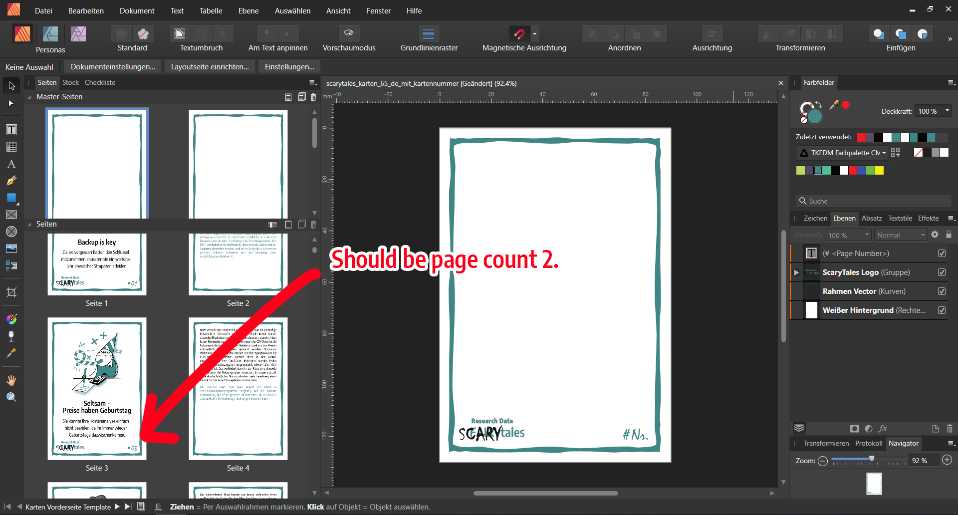Viewport: 958px width, 515px height.
Task: Switch to the Textstile tab
Action: click(900, 218)
